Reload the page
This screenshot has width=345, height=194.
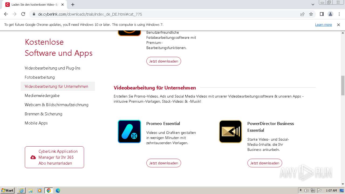click(23, 14)
